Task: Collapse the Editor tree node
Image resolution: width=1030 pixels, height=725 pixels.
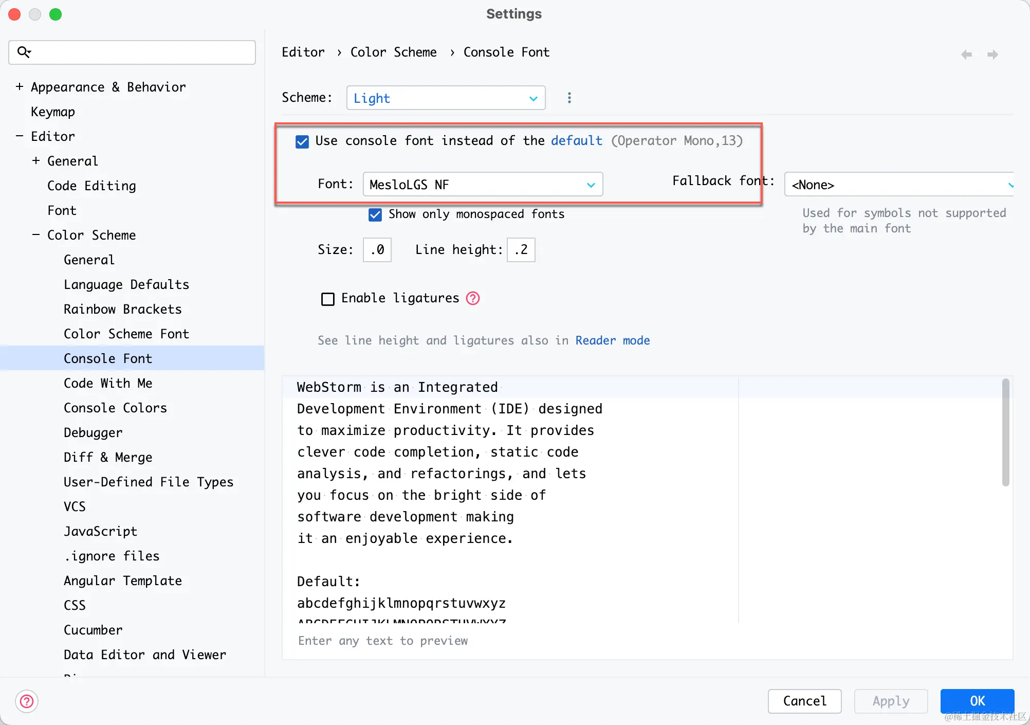Action: tap(20, 136)
